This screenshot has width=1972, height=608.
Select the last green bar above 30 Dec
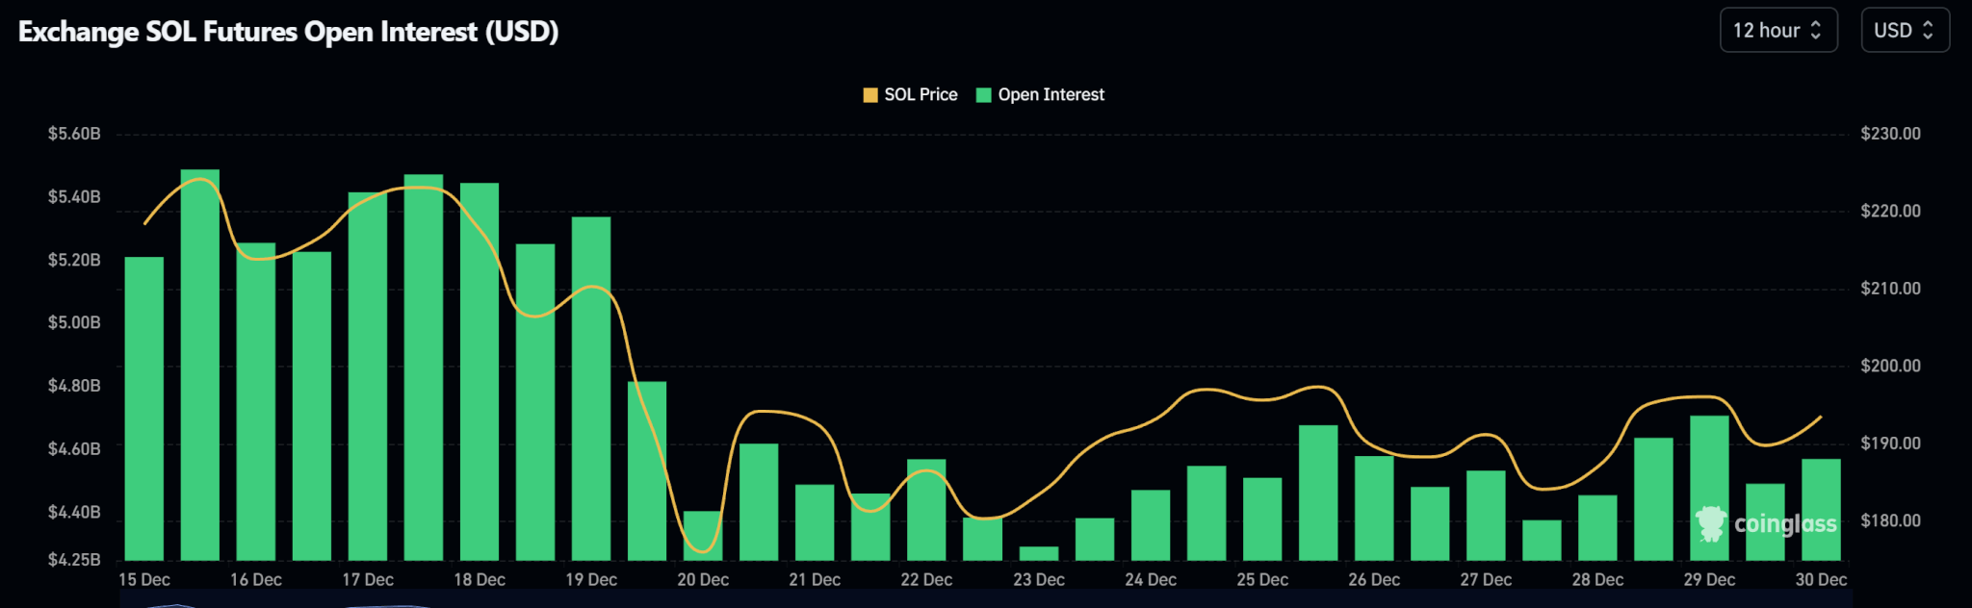coord(1821,509)
